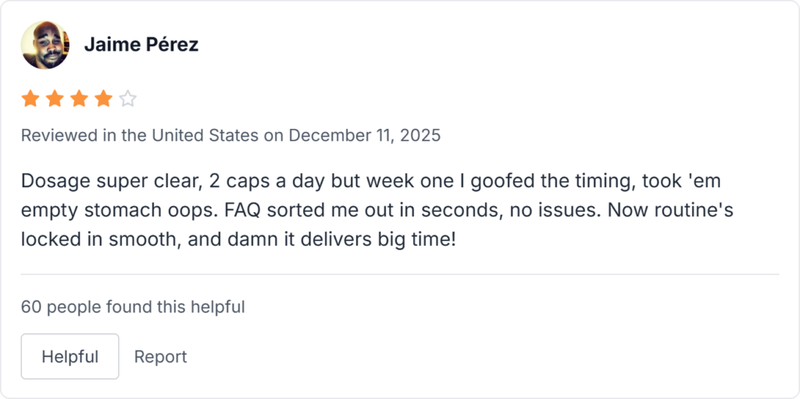
Task: Click the third rating star
Action: [79, 98]
